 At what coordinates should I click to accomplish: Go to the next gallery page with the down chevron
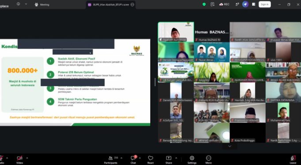[229, 146]
